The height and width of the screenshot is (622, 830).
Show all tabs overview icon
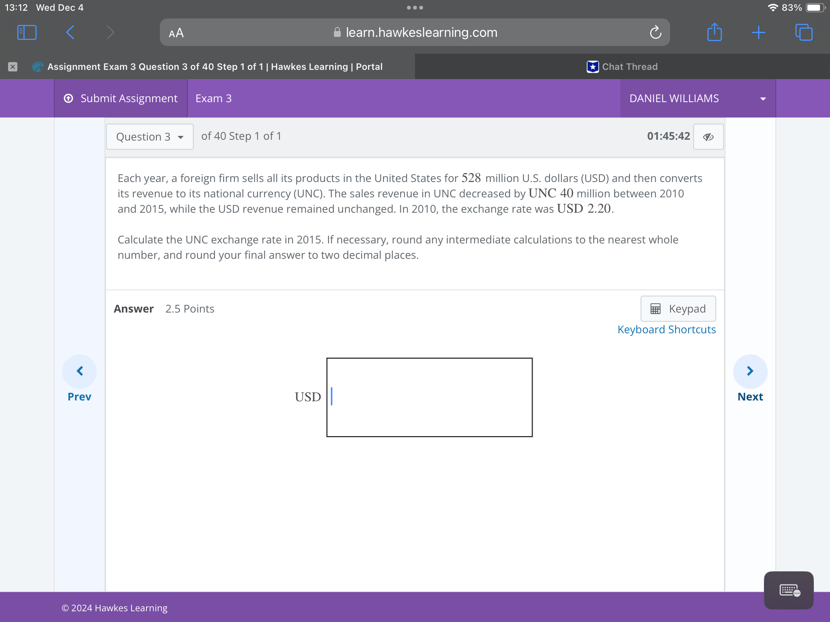click(803, 32)
